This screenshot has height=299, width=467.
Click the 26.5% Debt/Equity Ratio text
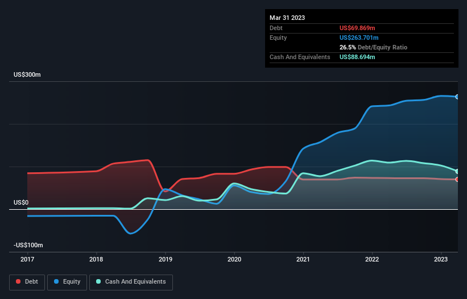373,47
